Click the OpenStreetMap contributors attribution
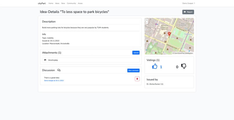 [183, 53]
